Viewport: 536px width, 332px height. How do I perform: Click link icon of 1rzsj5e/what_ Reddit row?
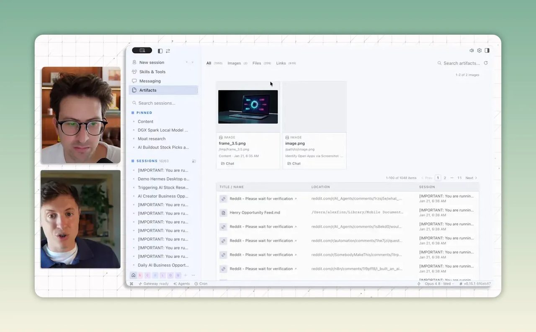(223, 199)
